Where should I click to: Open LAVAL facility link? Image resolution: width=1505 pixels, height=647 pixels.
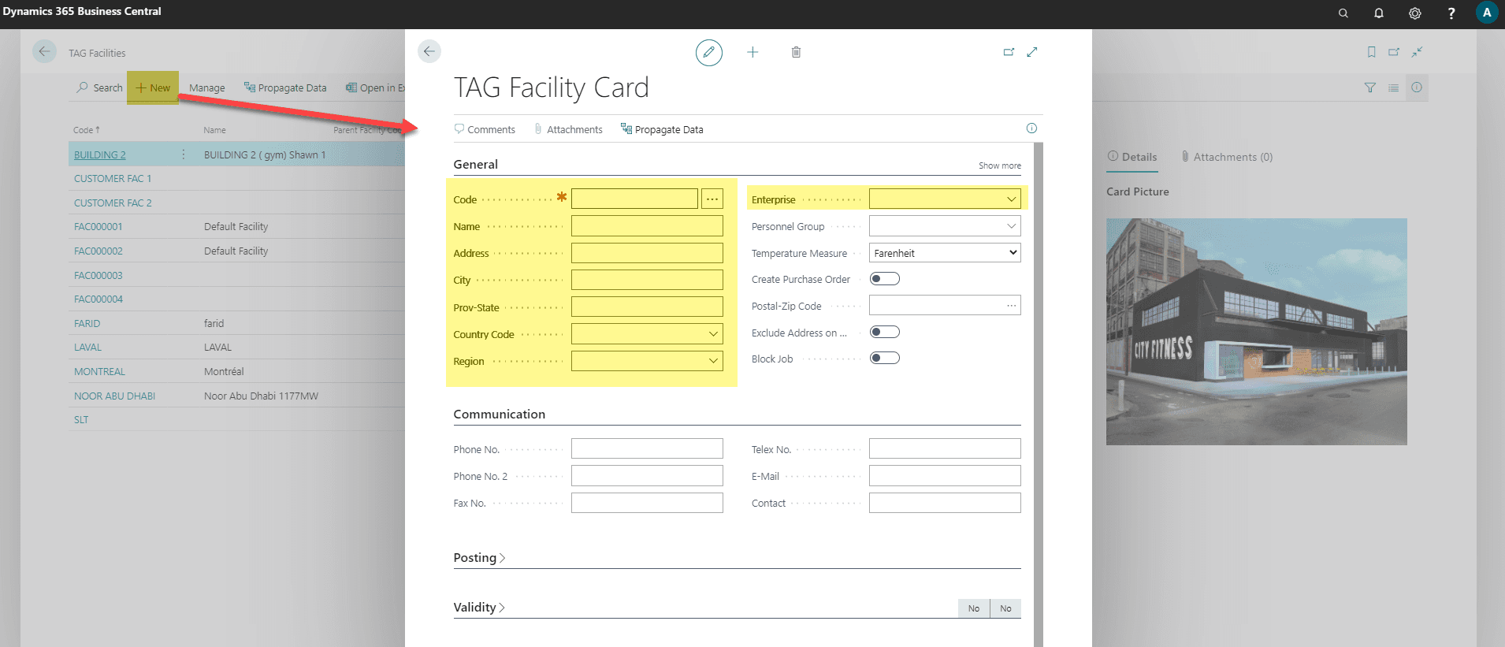pos(87,348)
